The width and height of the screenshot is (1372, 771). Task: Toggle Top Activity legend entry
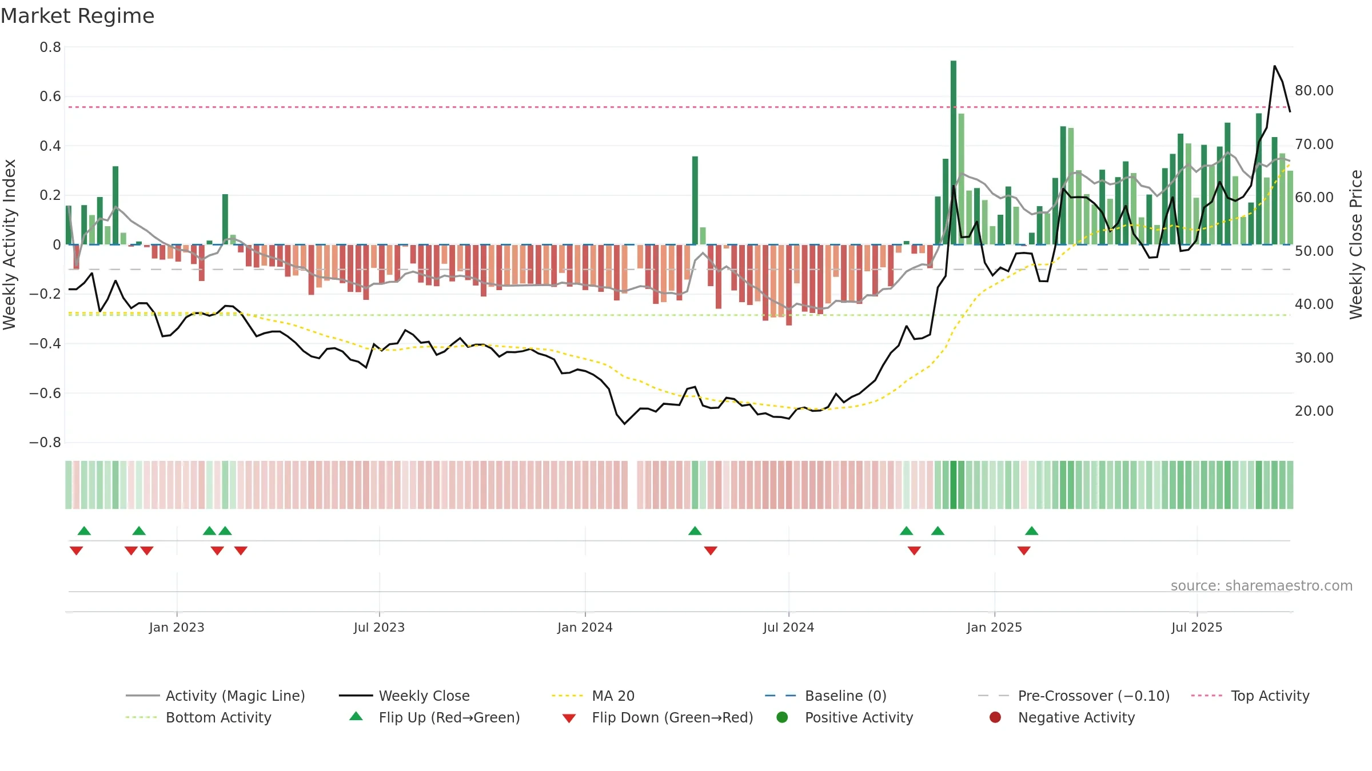click(1250, 696)
